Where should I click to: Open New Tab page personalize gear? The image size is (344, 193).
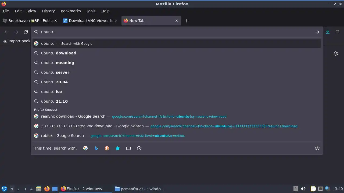(x=335, y=54)
